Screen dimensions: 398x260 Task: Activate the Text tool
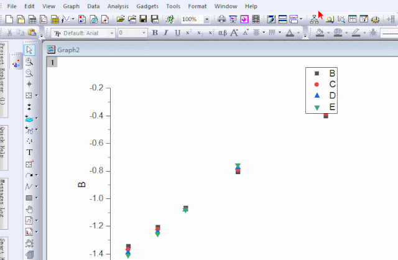[29, 152]
